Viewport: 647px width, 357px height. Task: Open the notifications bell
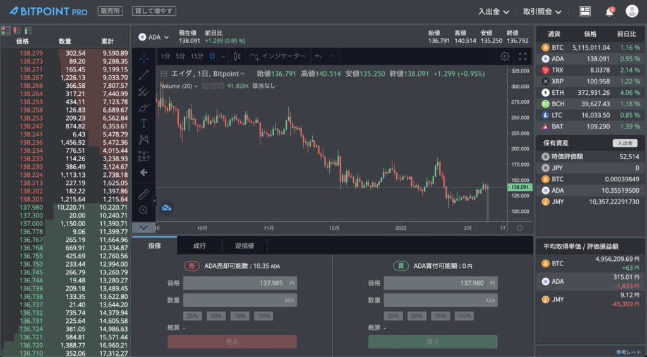[x=609, y=11]
